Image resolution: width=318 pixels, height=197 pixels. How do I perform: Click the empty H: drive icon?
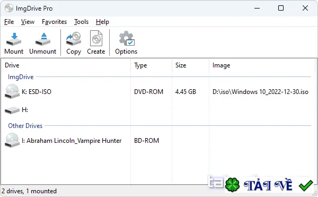12,110
